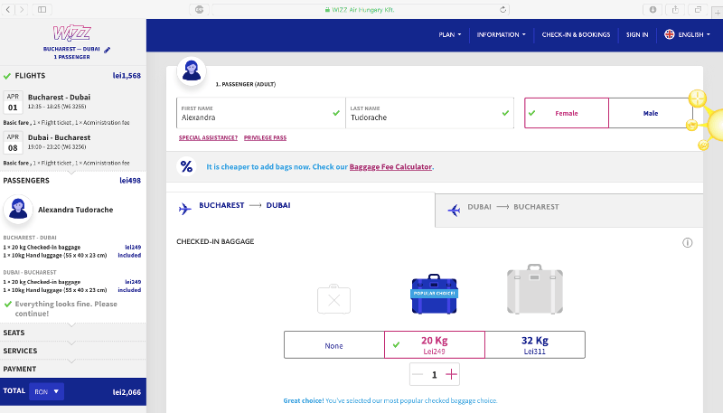Open browser downloads icon

click(x=653, y=10)
